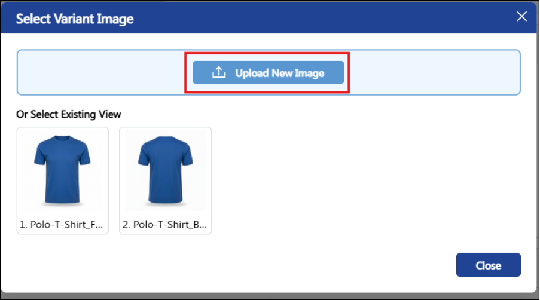Click the 'Close' text in the bottom button
540x300 pixels.
coord(489,265)
